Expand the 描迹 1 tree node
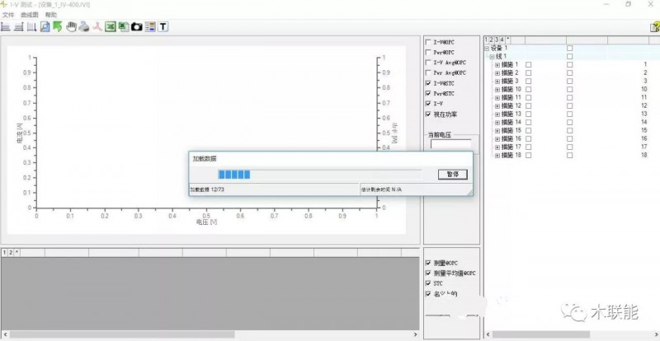 [x=497, y=65]
